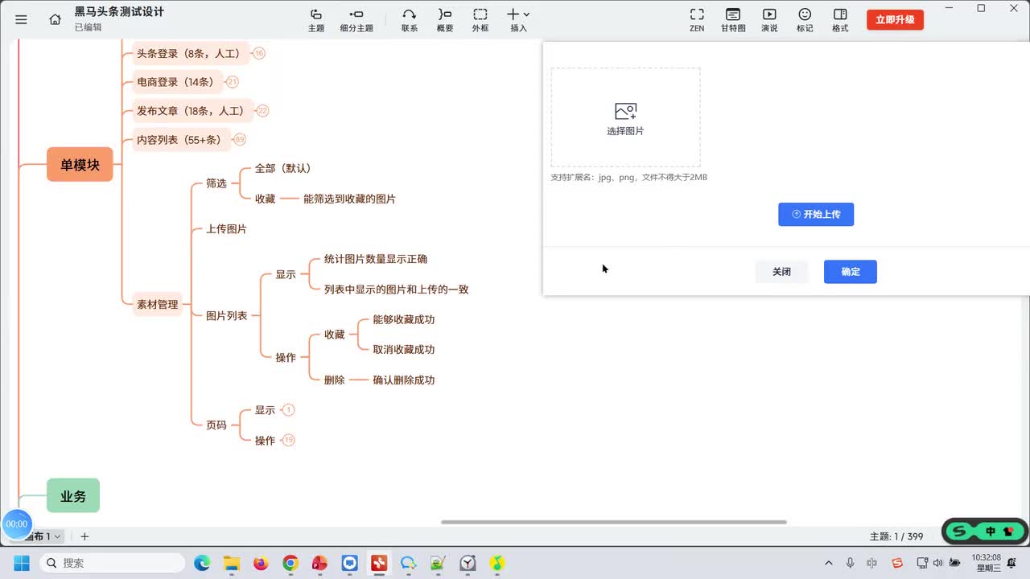Screen dimensions: 1030x579
Task: Select the 统计图片数量显示正确 subtopic
Action: [x=376, y=259]
